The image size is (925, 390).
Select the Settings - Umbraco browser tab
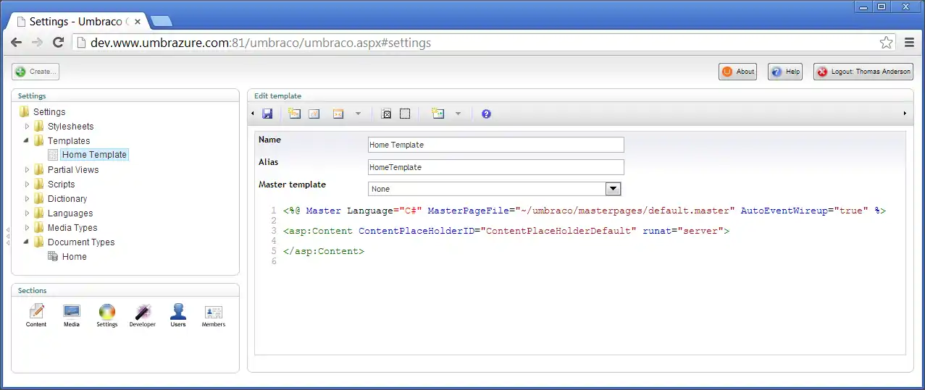pyautogui.click(x=78, y=22)
